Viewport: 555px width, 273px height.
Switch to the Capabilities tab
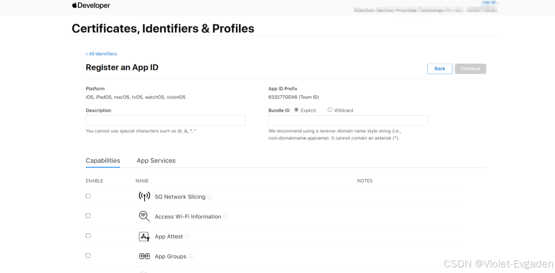(x=103, y=161)
